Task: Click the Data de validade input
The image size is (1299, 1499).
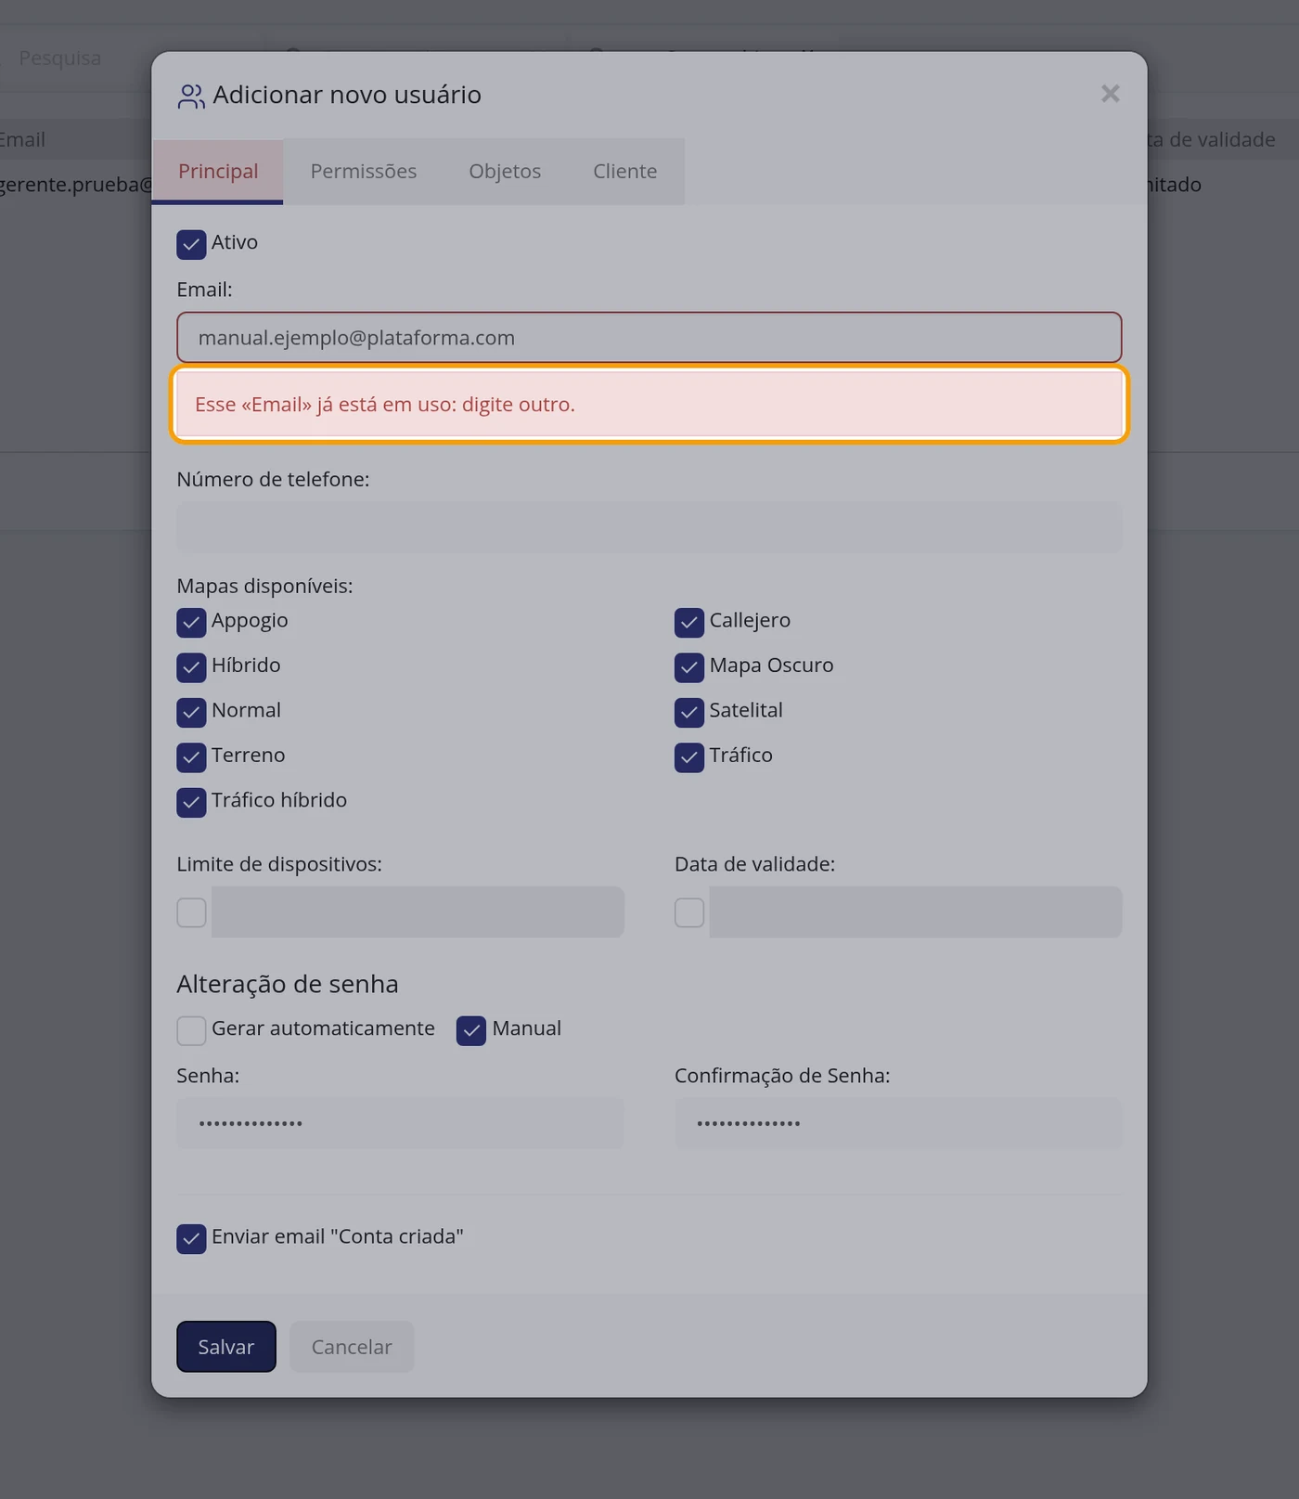Action: [x=916, y=911]
